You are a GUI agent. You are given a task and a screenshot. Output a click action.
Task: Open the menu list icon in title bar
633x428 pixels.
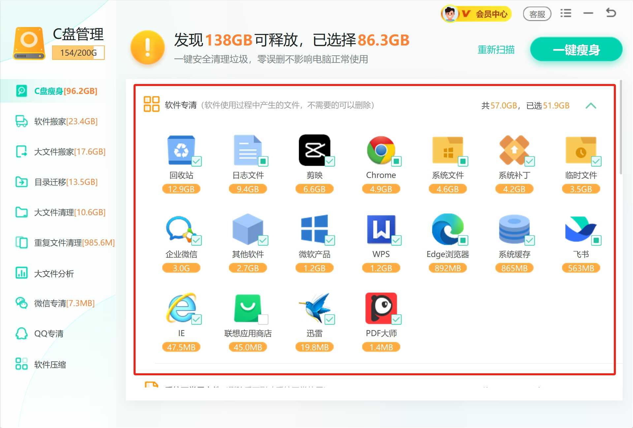[566, 13]
